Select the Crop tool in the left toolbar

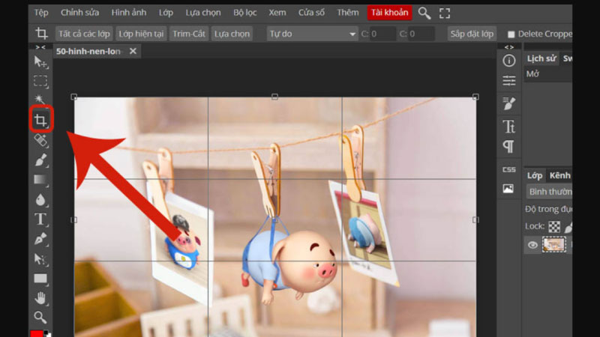pyautogui.click(x=40, y=120)
